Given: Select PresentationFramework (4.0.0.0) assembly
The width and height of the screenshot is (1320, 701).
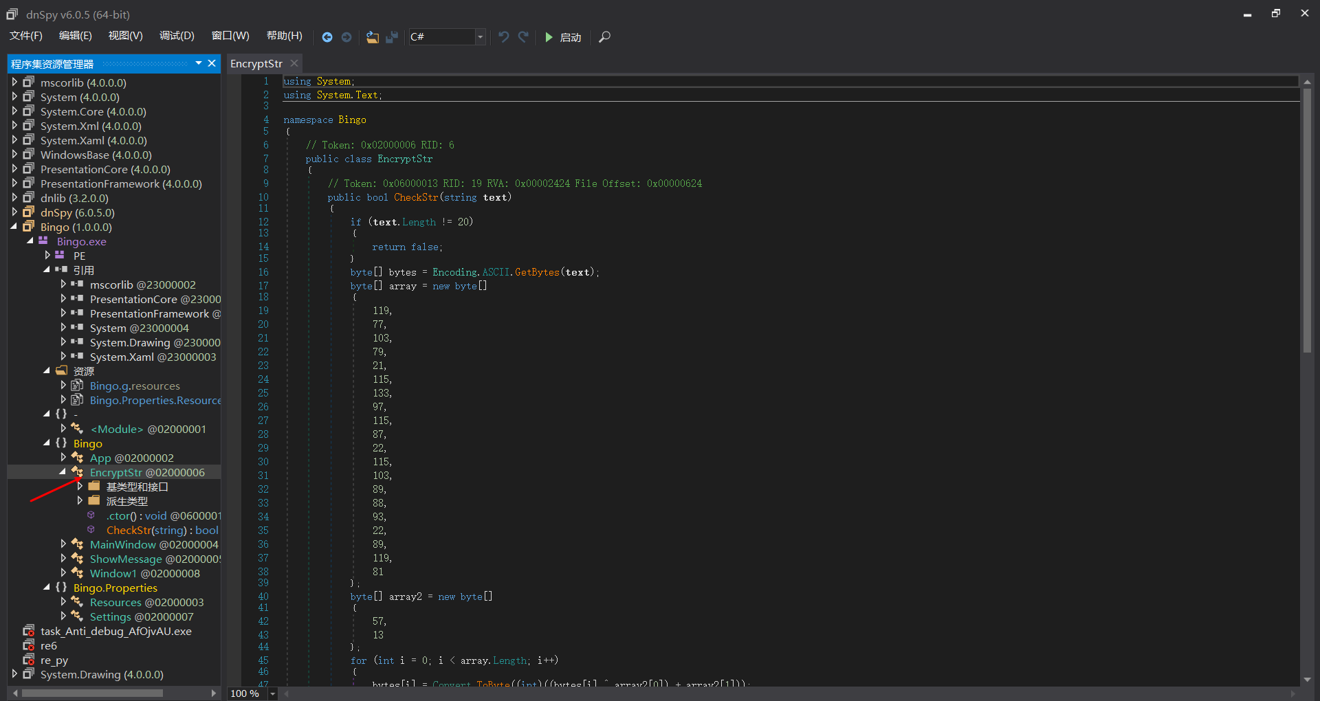Looking at the screenshot, I should [x=121, y=183].
